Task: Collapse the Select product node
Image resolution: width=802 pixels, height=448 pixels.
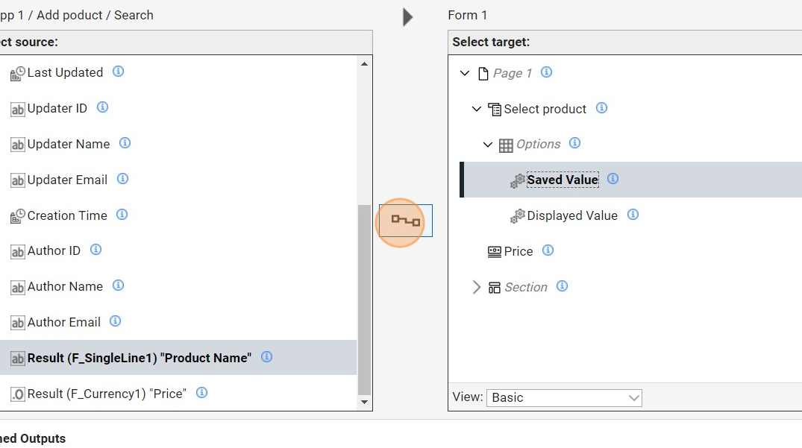Action: pyautogui.click(x=477, y=109)
